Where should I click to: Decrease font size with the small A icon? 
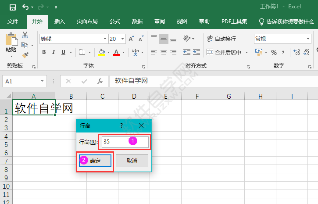click(141, 39)
